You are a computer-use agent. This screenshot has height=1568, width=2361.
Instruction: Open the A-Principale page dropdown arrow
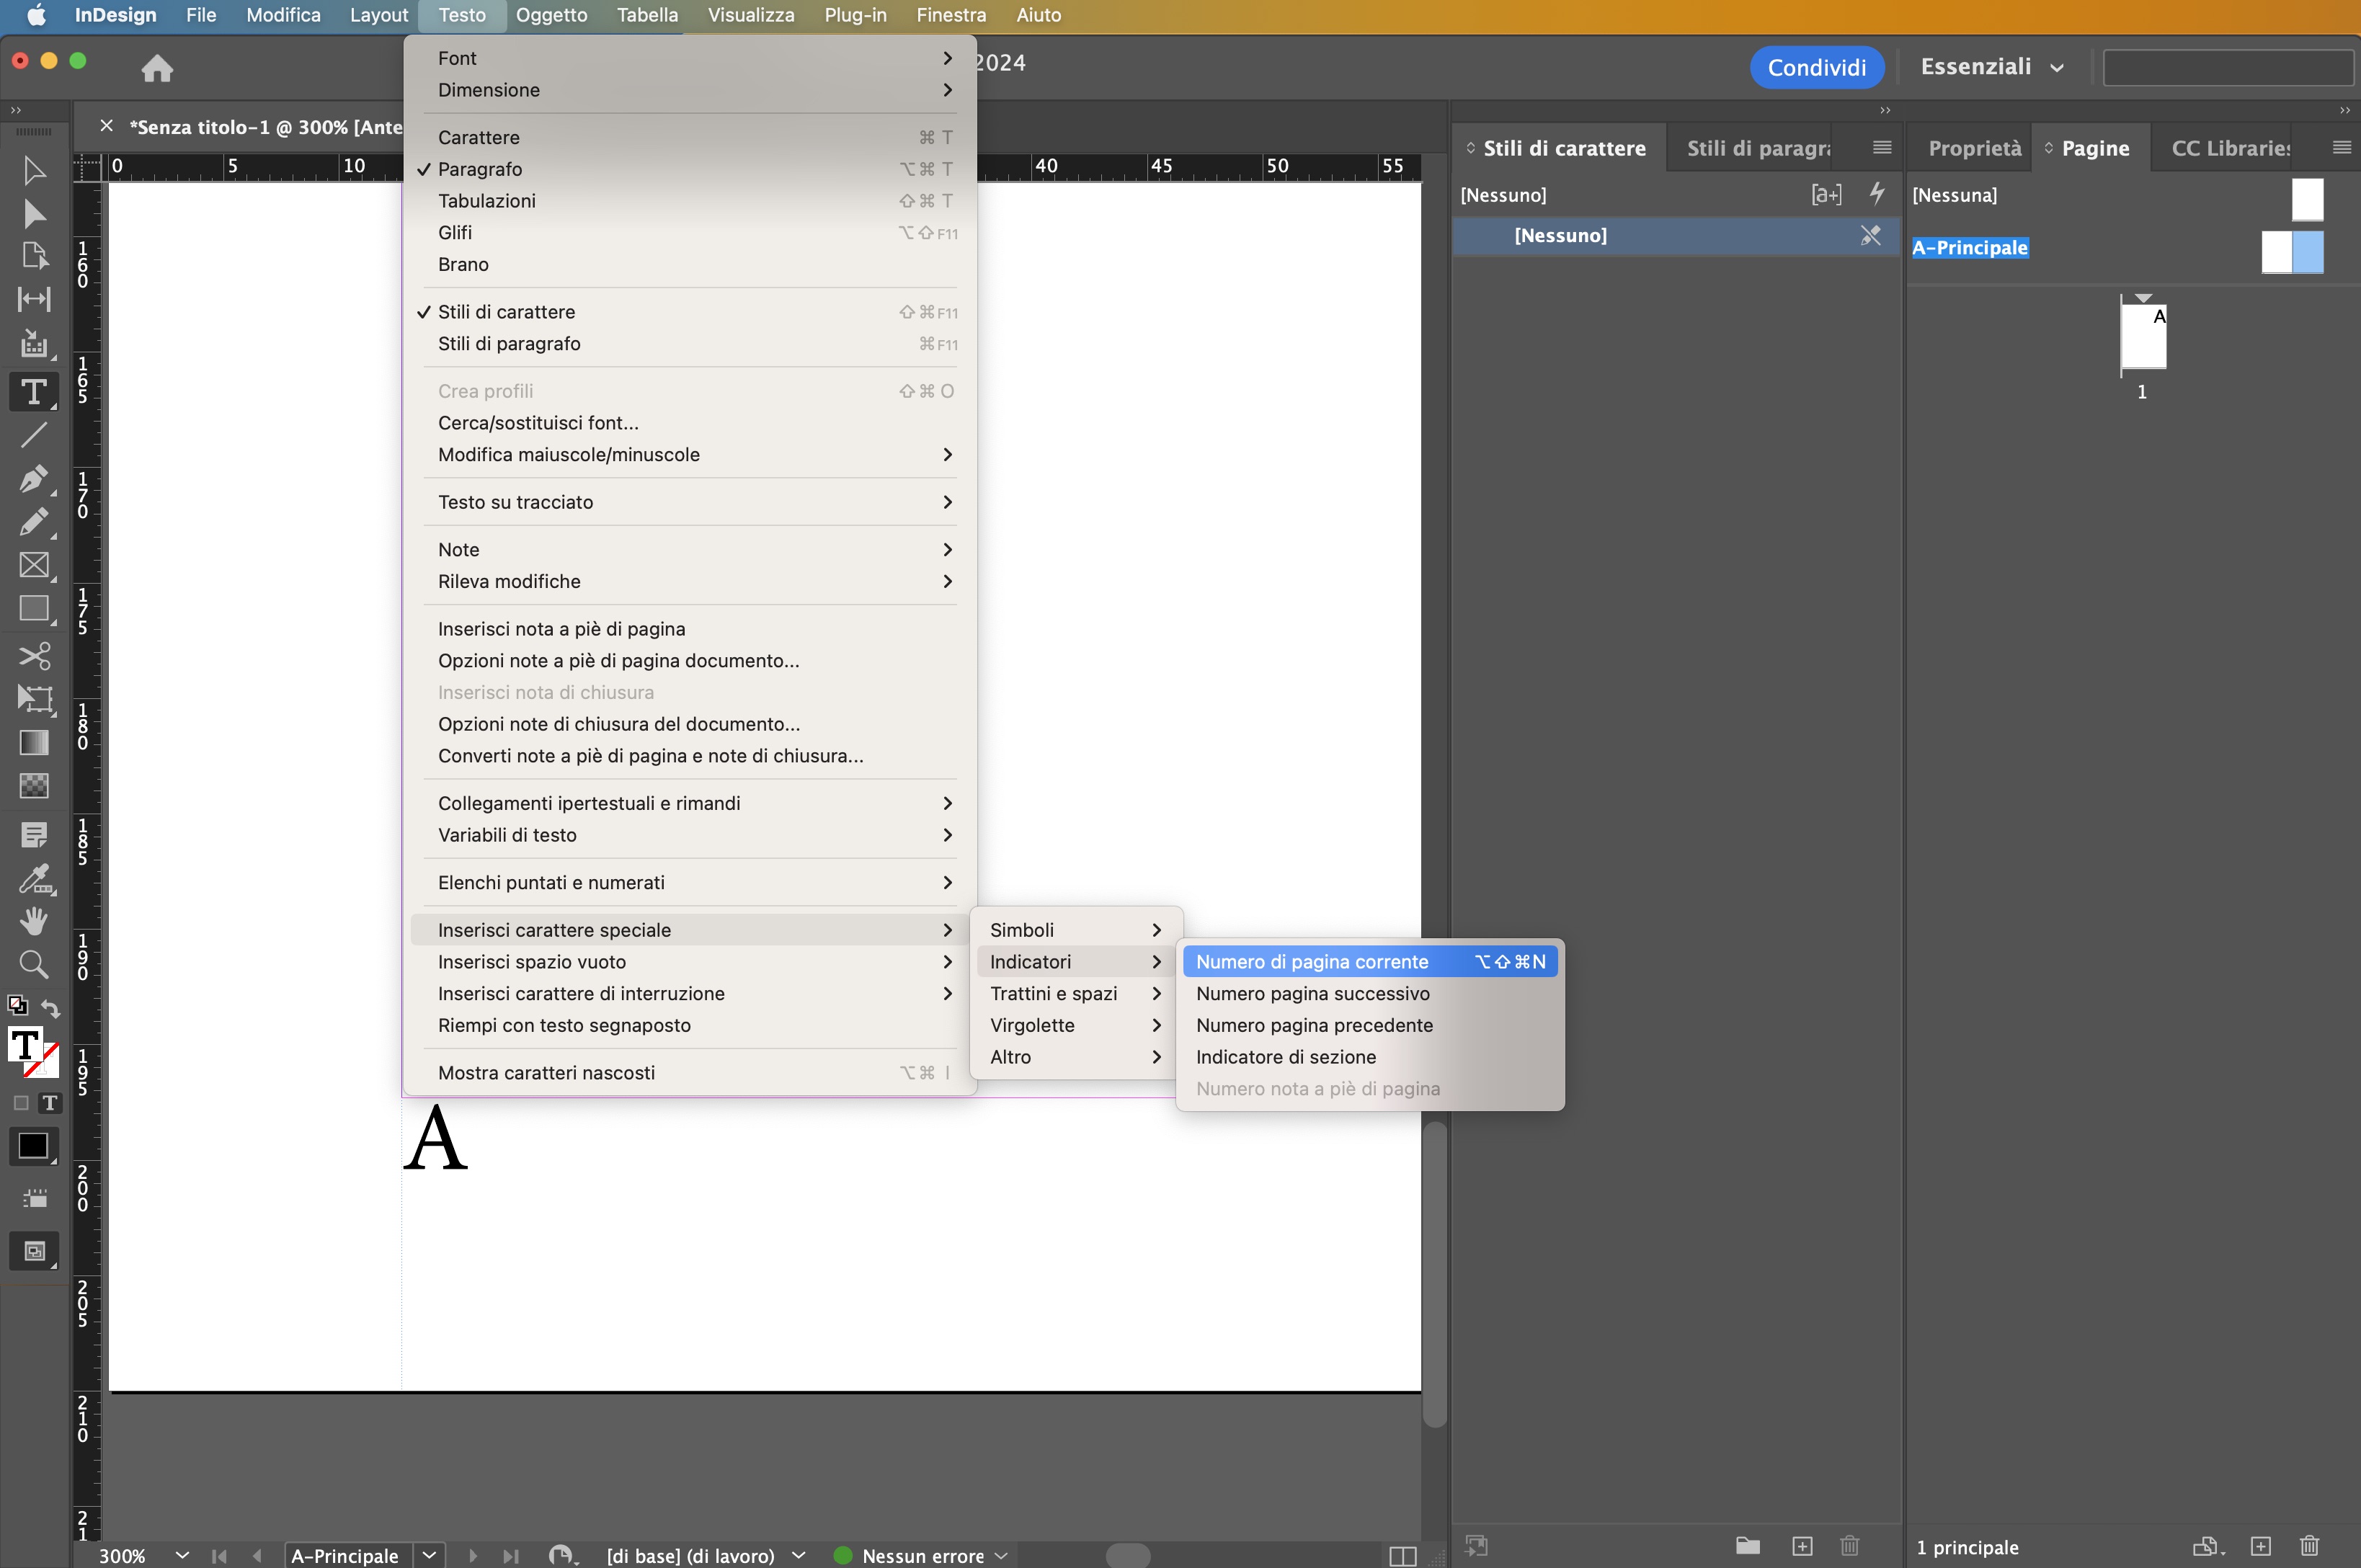pos(429,1555)
